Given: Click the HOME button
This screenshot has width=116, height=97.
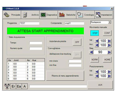Looking at the screenshot, I should [x=107, y=60].
